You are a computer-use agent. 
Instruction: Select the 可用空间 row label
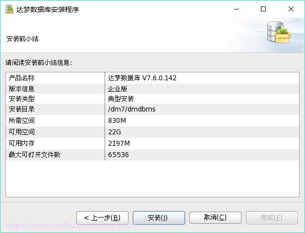point(22,132)
